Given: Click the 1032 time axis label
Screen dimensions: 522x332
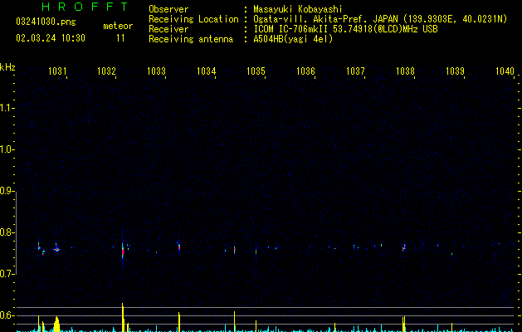Looking at the screenshot, I should coord(106,71).
